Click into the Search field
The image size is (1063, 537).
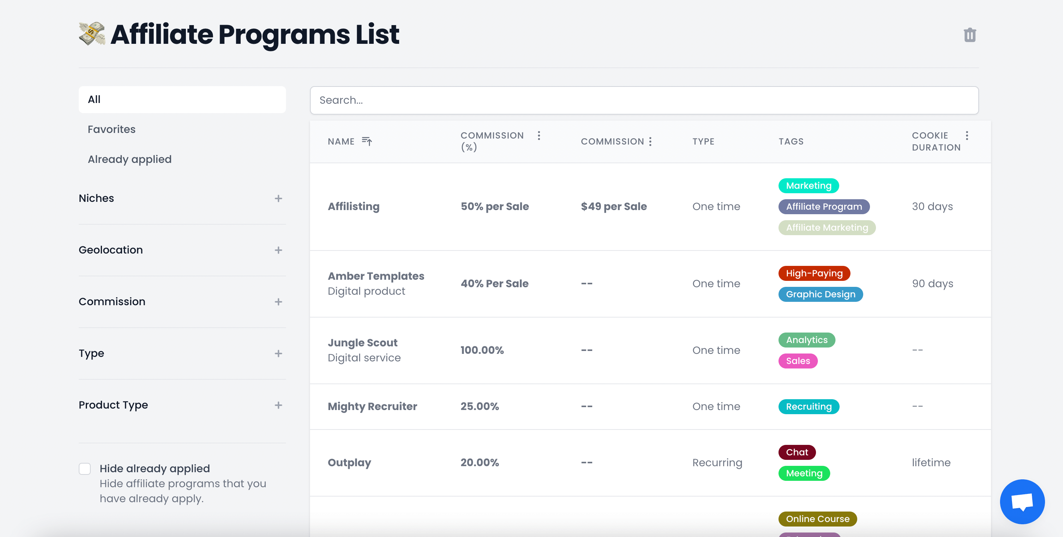coord(644,100)
